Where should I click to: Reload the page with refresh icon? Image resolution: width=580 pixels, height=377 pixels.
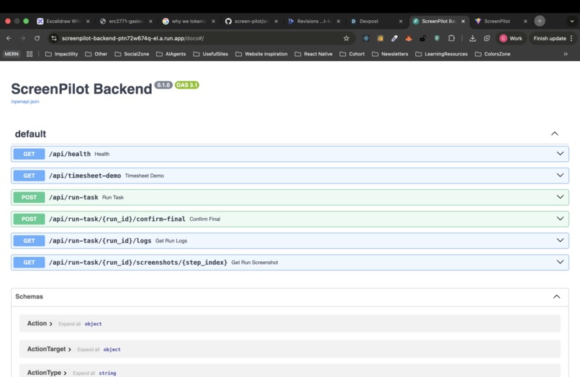37,38
